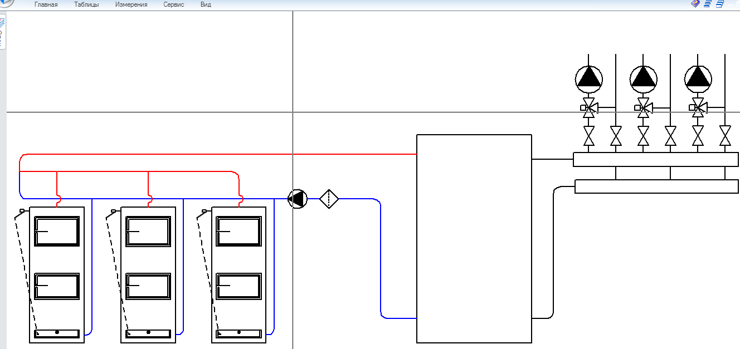Click the upper distribution manifold bar

tap(655, 159)
